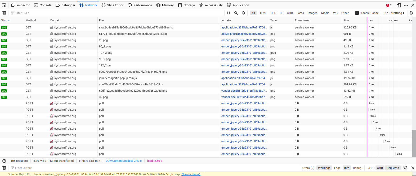Image resolution: width=416 pixels, height=176 pixels.
Task: Switch to the Storage tab
Action: (x=186, y=5)
